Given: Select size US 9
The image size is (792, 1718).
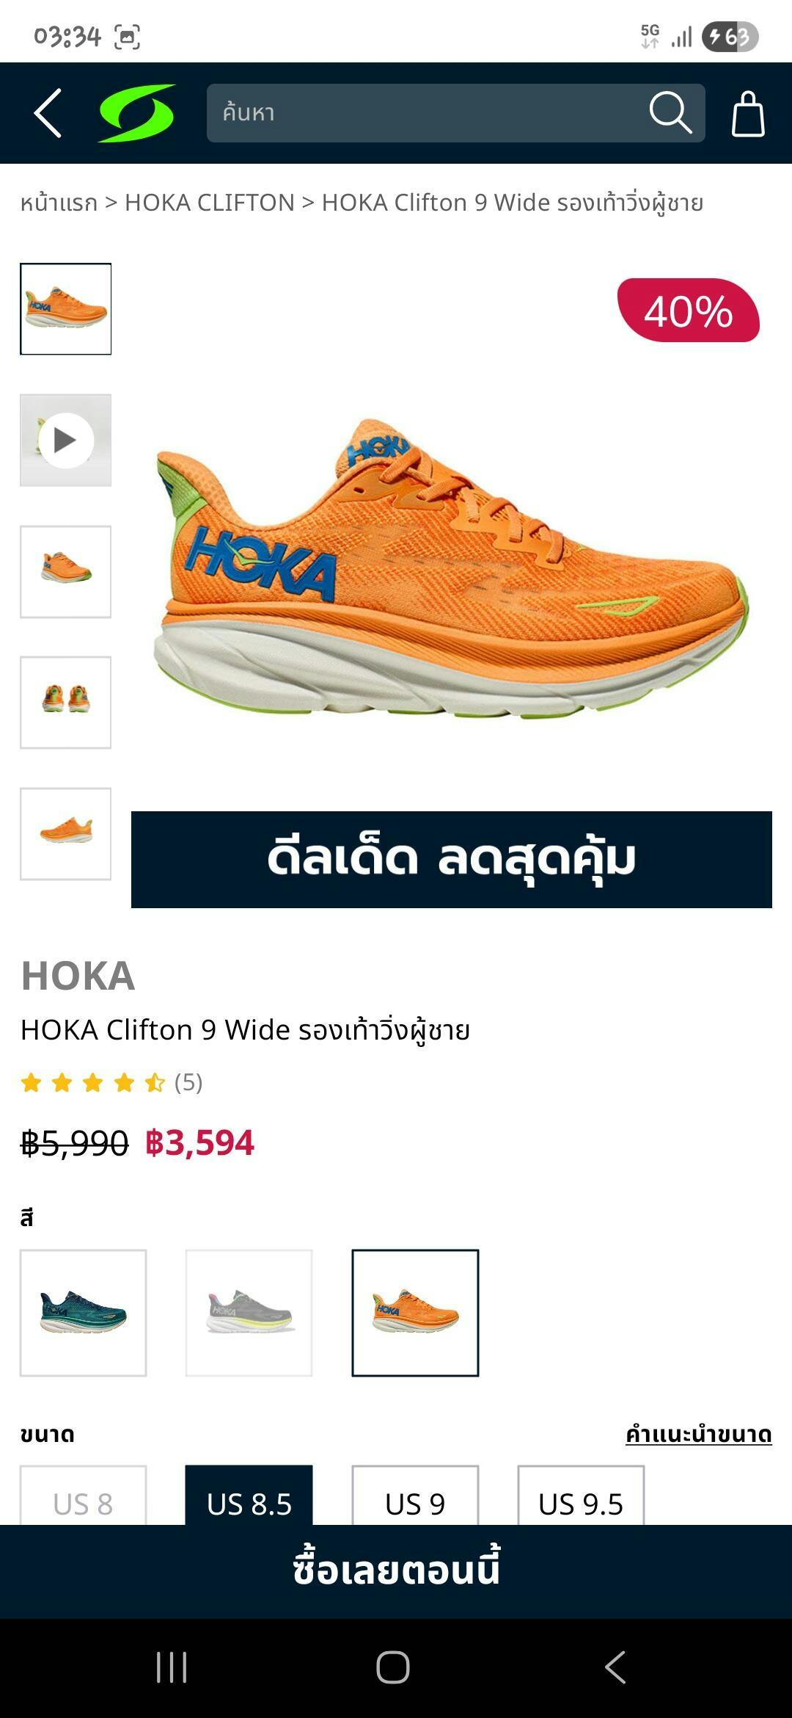Looking at the screenshot, I should pyautogui.click(x=415, y=1496).
